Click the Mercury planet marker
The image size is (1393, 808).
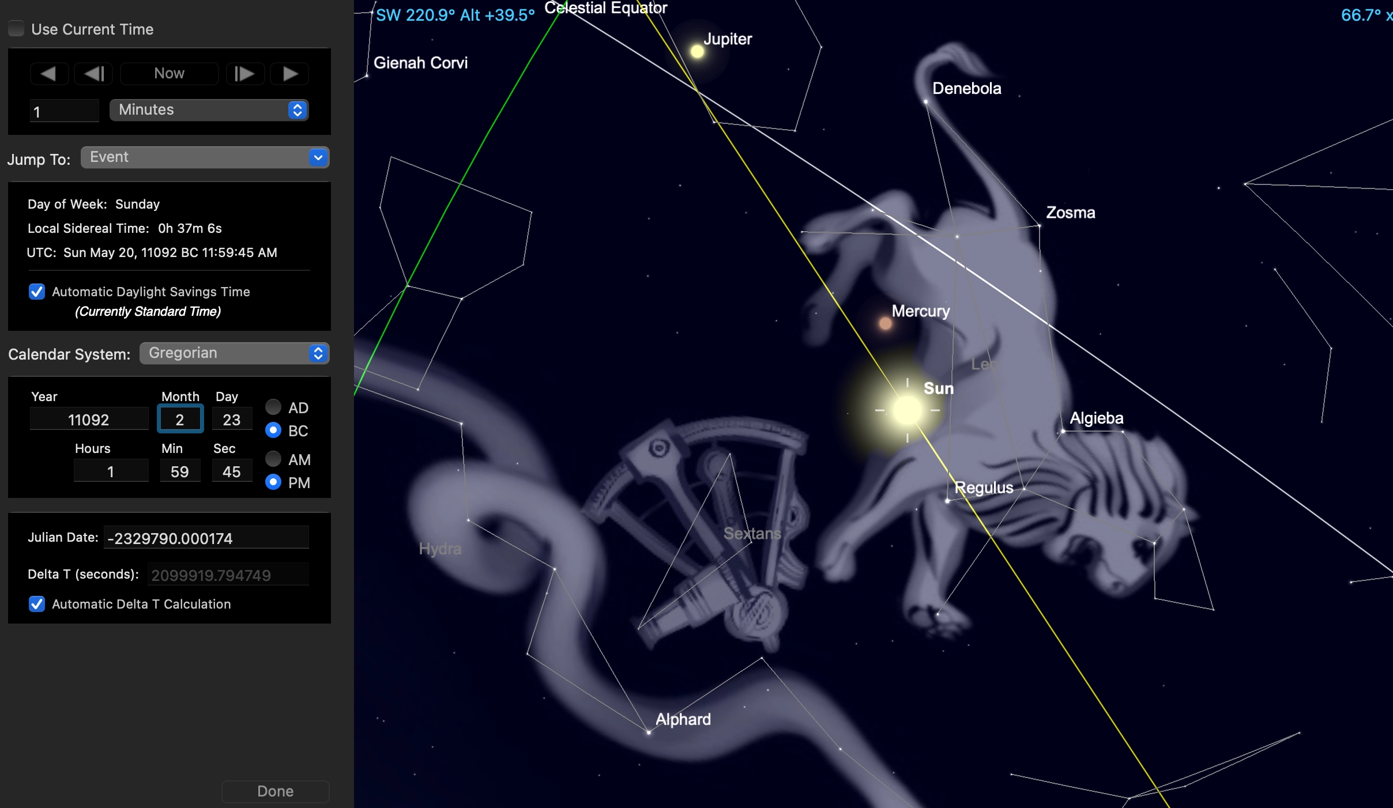click(x=885, y=324)
